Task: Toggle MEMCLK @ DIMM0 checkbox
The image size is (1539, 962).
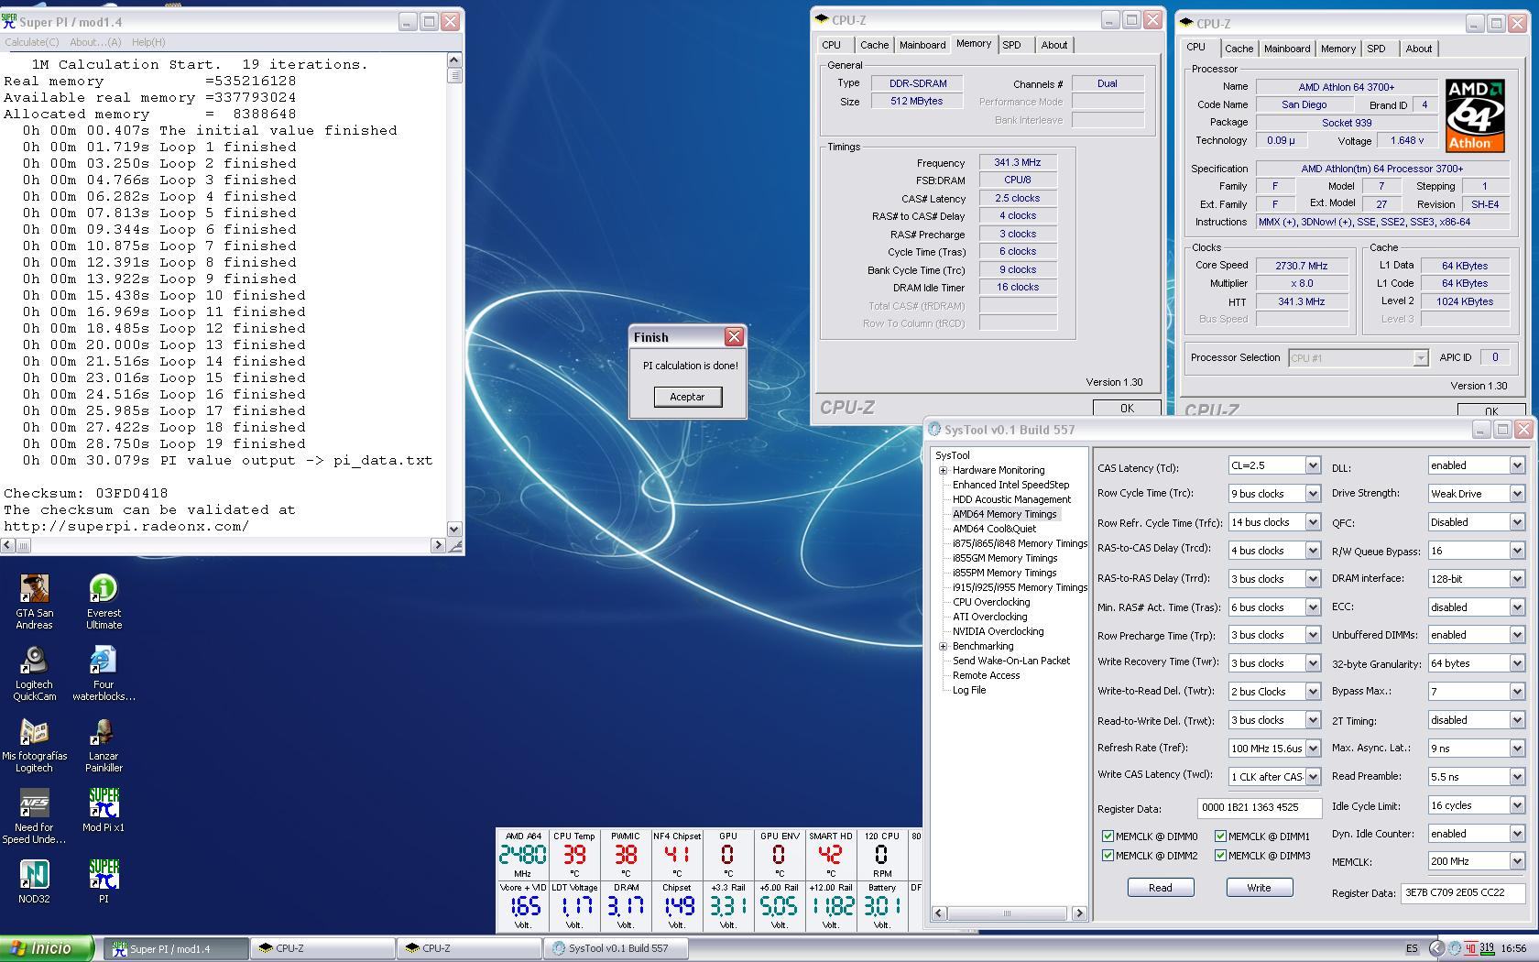Action: 1108,836
